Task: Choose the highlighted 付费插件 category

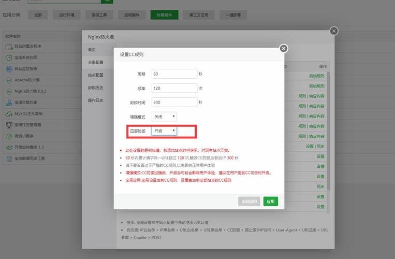Action: (x=164, y=15)
